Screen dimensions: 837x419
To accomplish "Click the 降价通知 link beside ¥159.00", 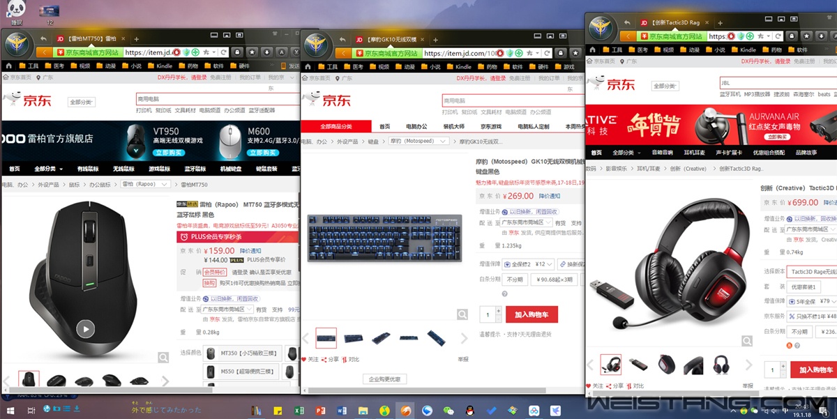I will click(250, 250).
